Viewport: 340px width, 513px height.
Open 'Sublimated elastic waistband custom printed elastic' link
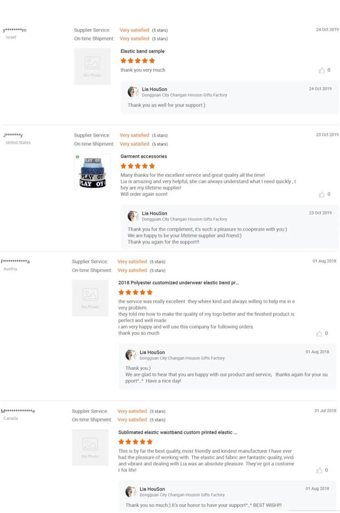coord(177,432)
